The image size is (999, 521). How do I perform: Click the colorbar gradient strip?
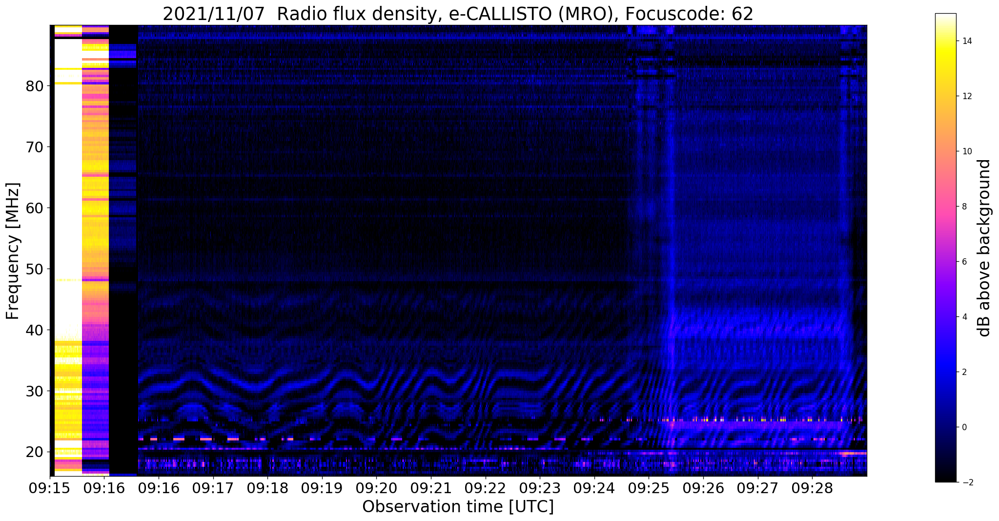coord(945,248)
